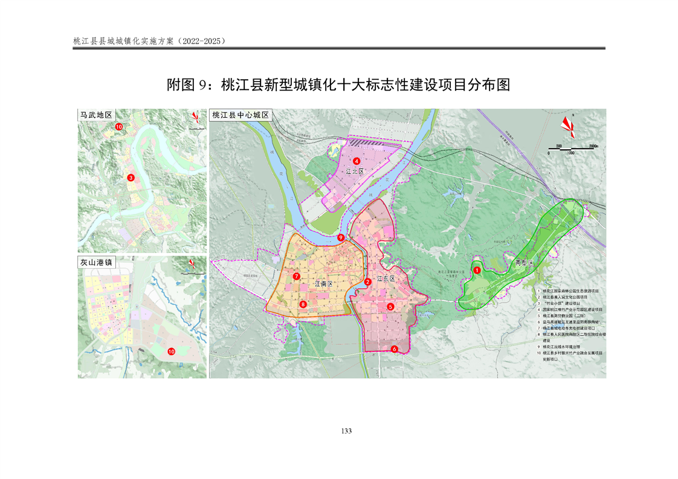Select red marker 4 in 江北区

click(x=357, y=161)
